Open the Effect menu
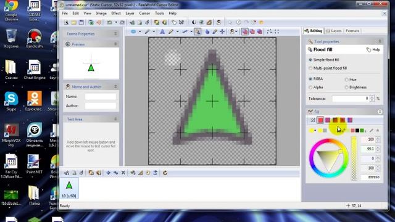Screen dimensions: 395x222 click(x=116, y=14)
